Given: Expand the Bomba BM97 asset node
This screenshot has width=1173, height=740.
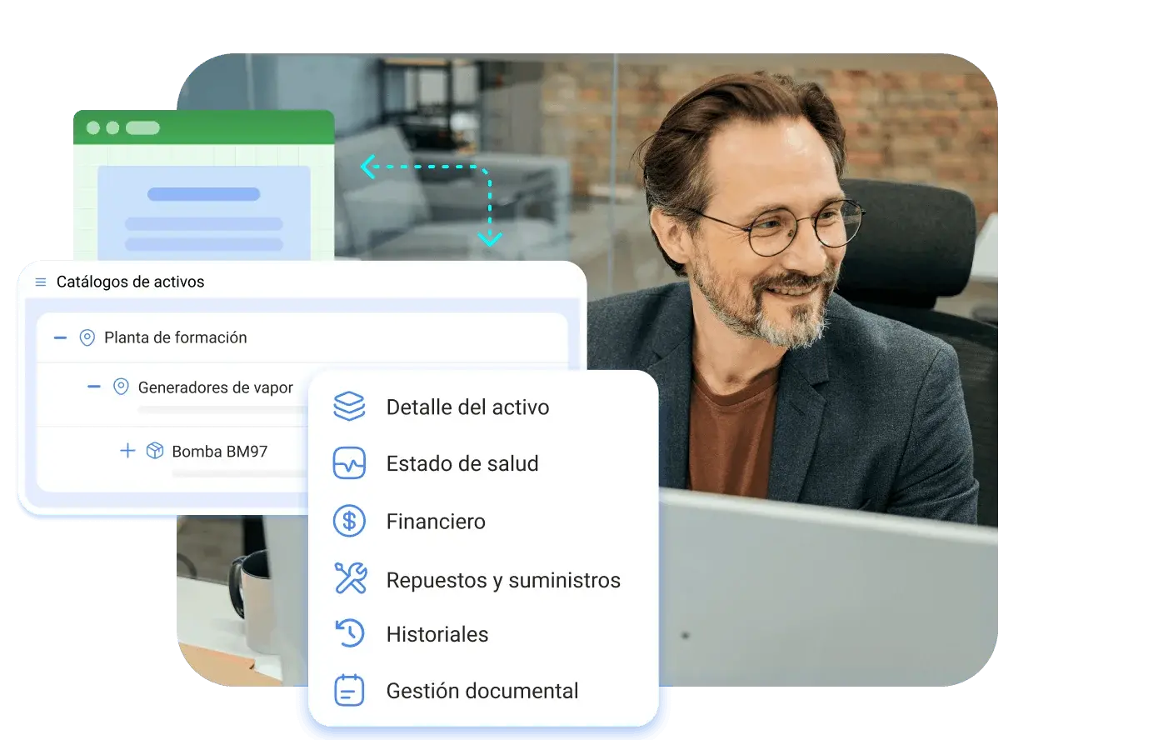Looking at the screenshot, I should (x=127, y=451).
